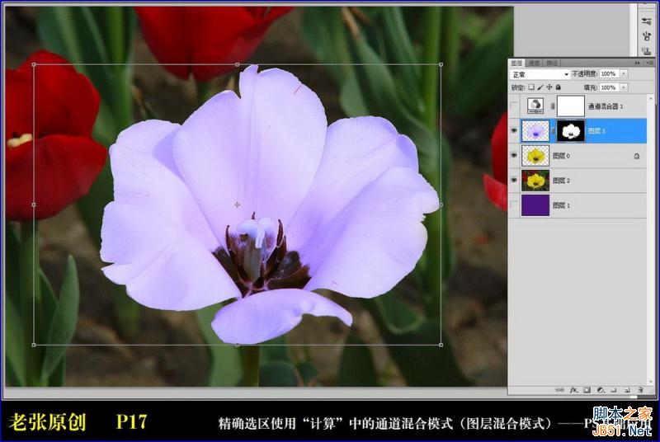Select the Channel Mixer white mask thumbnail
The height and width of the screenshot is (442, 660).
pyautogui.click(x=571, y=106)
